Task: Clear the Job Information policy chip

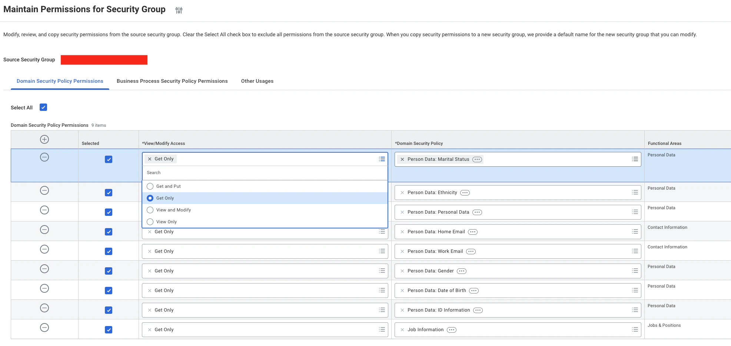Action: 402,330
